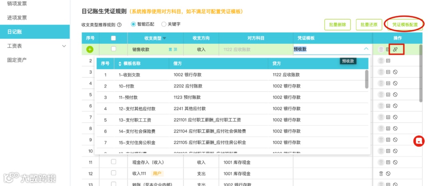Click the template list's vertical scrollbar
431x186 pixels.
[x=367, y=79]
